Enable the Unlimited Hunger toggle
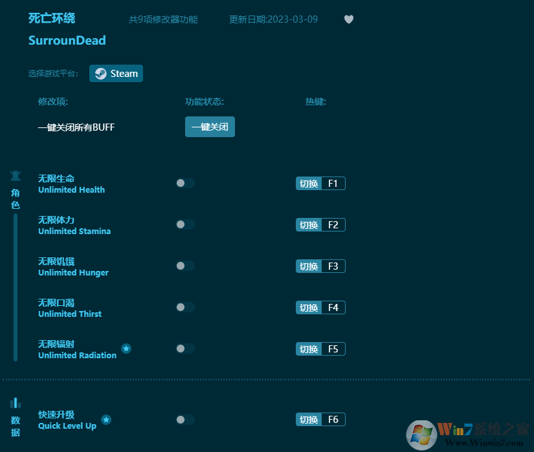 (x=184, y=266)
